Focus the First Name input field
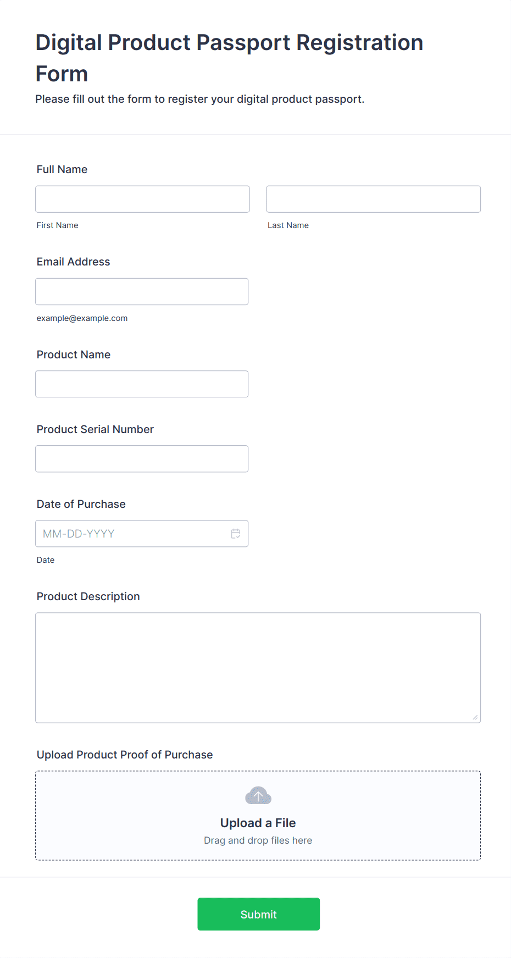This screenshot has width=511, height=958. [x=142, y=199]
